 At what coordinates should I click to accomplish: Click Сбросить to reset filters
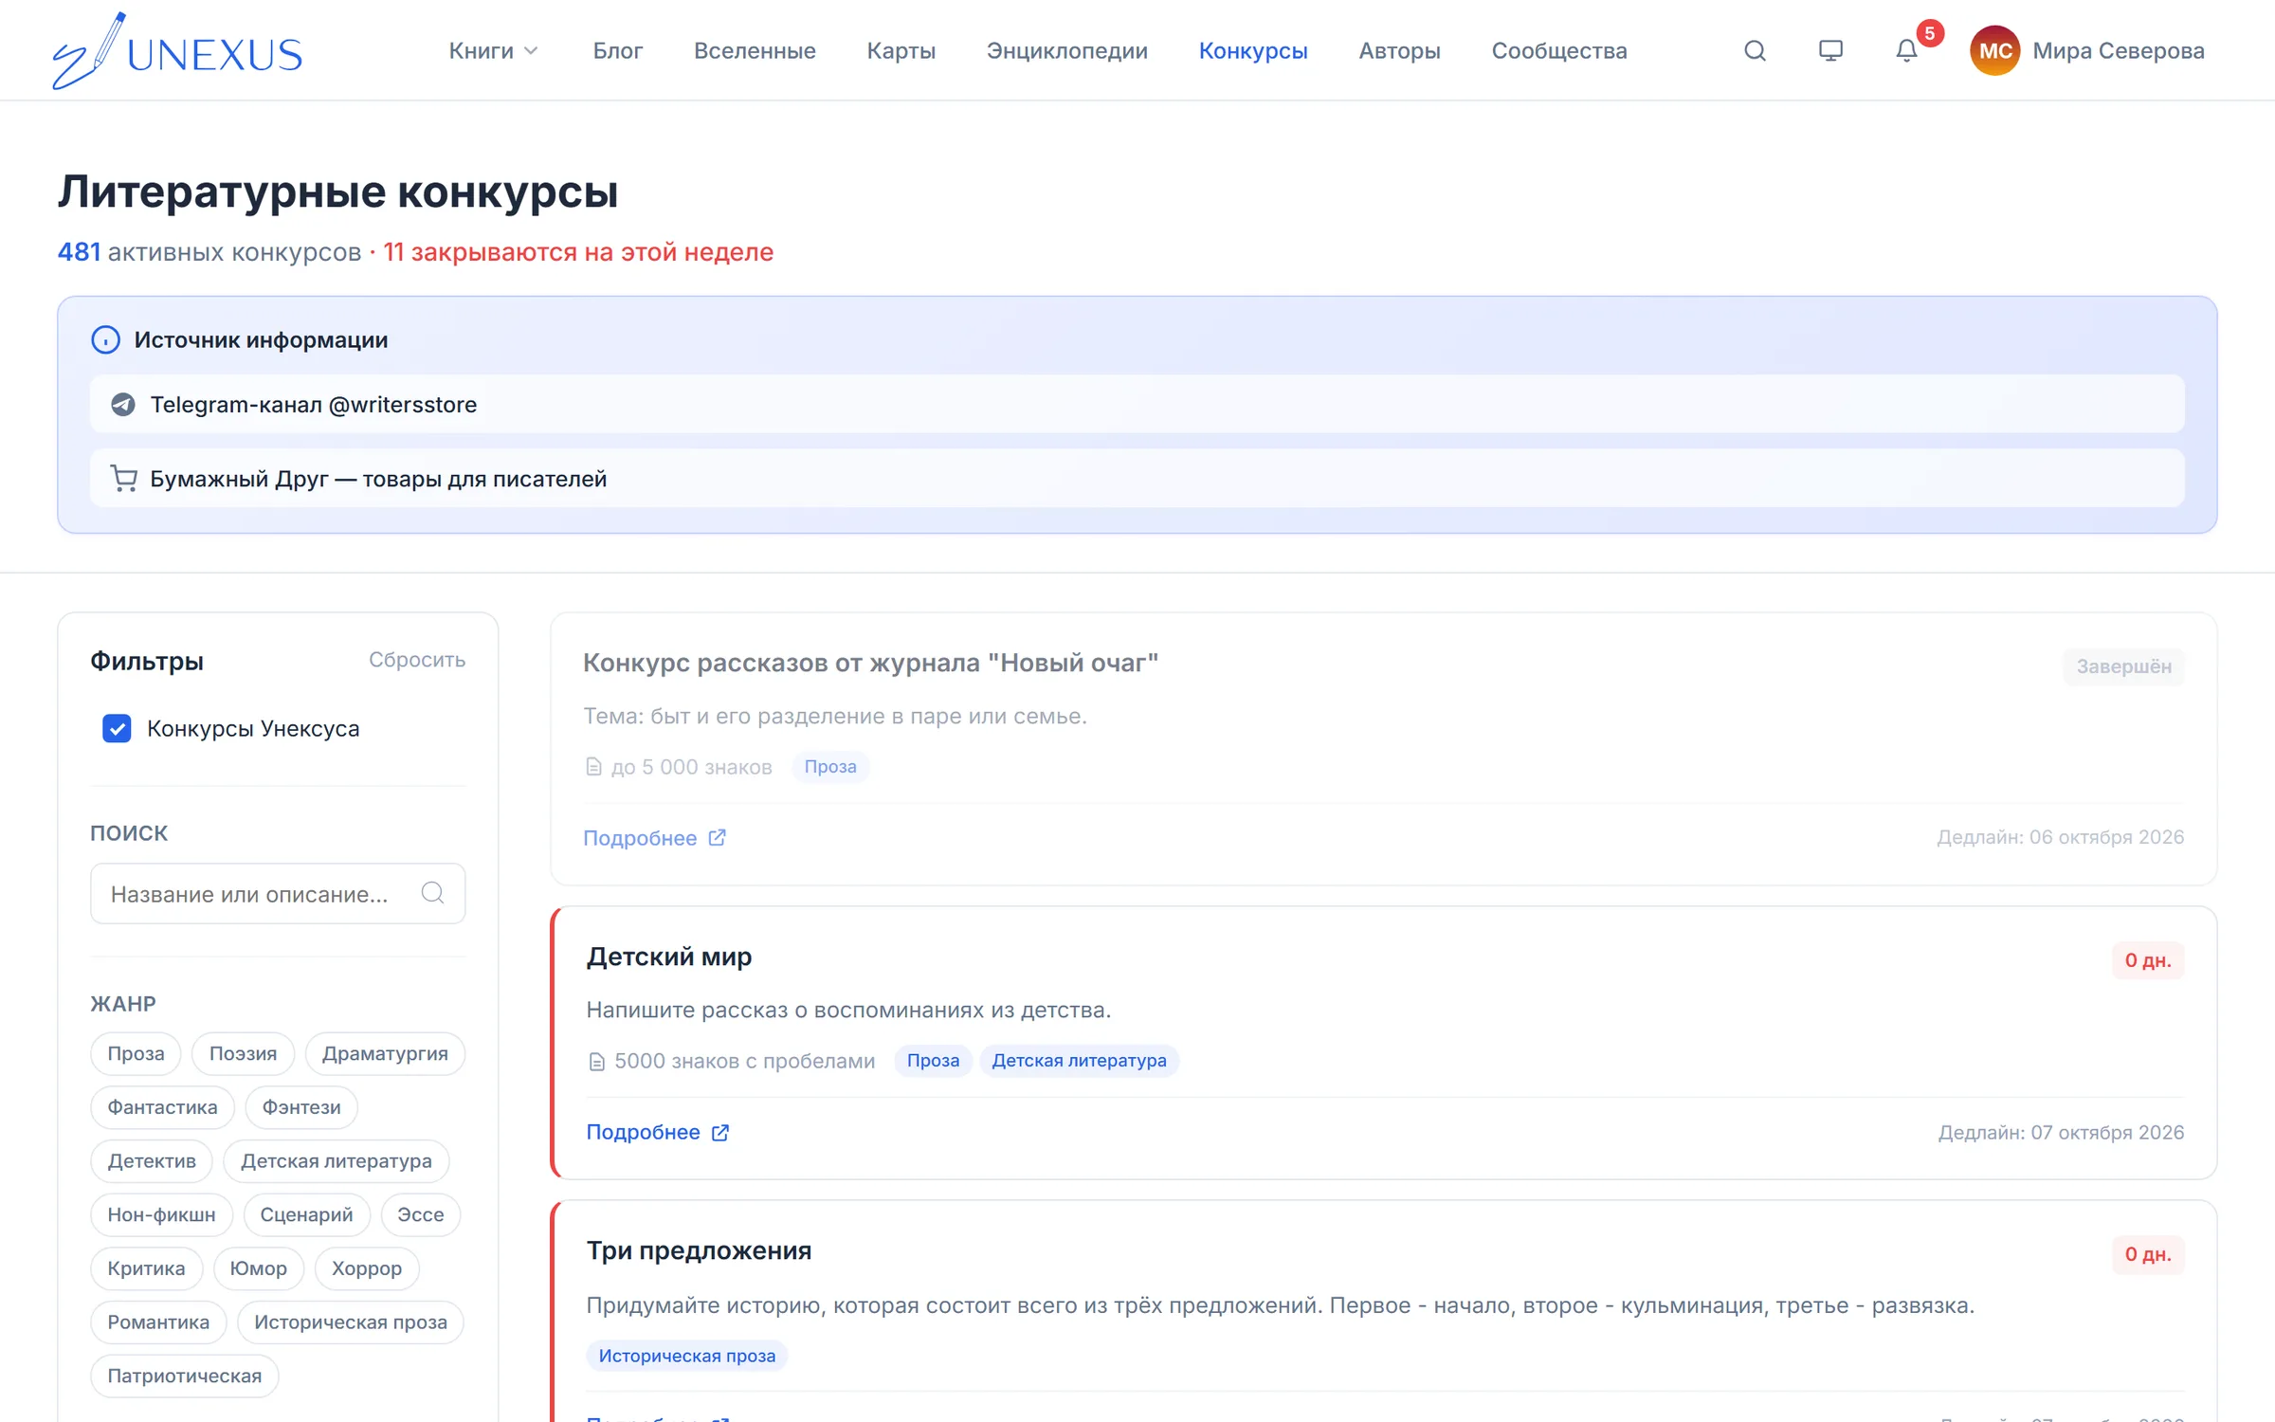pos(417,660)
